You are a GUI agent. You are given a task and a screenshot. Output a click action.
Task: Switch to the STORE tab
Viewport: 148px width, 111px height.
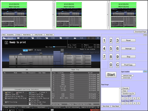click(51, 38)
